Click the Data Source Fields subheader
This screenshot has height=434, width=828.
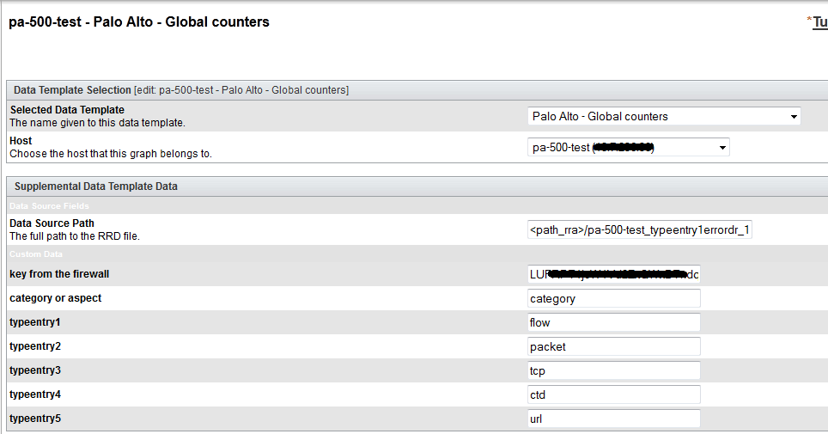[49, 206]
